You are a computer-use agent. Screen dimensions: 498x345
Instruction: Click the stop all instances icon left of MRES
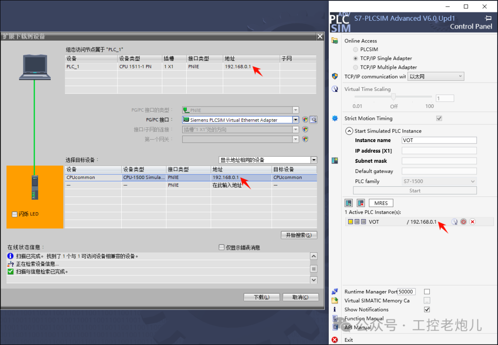pos(361,202)
